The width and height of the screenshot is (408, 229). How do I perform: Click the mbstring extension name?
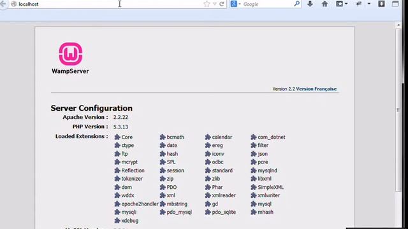(x=177, y=204)
